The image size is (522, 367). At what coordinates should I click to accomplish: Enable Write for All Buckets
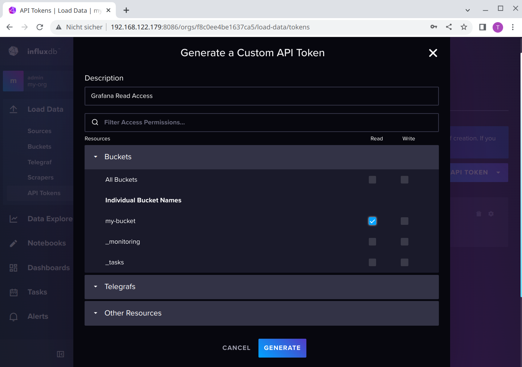pyautogui.click(x=404, y=180)
